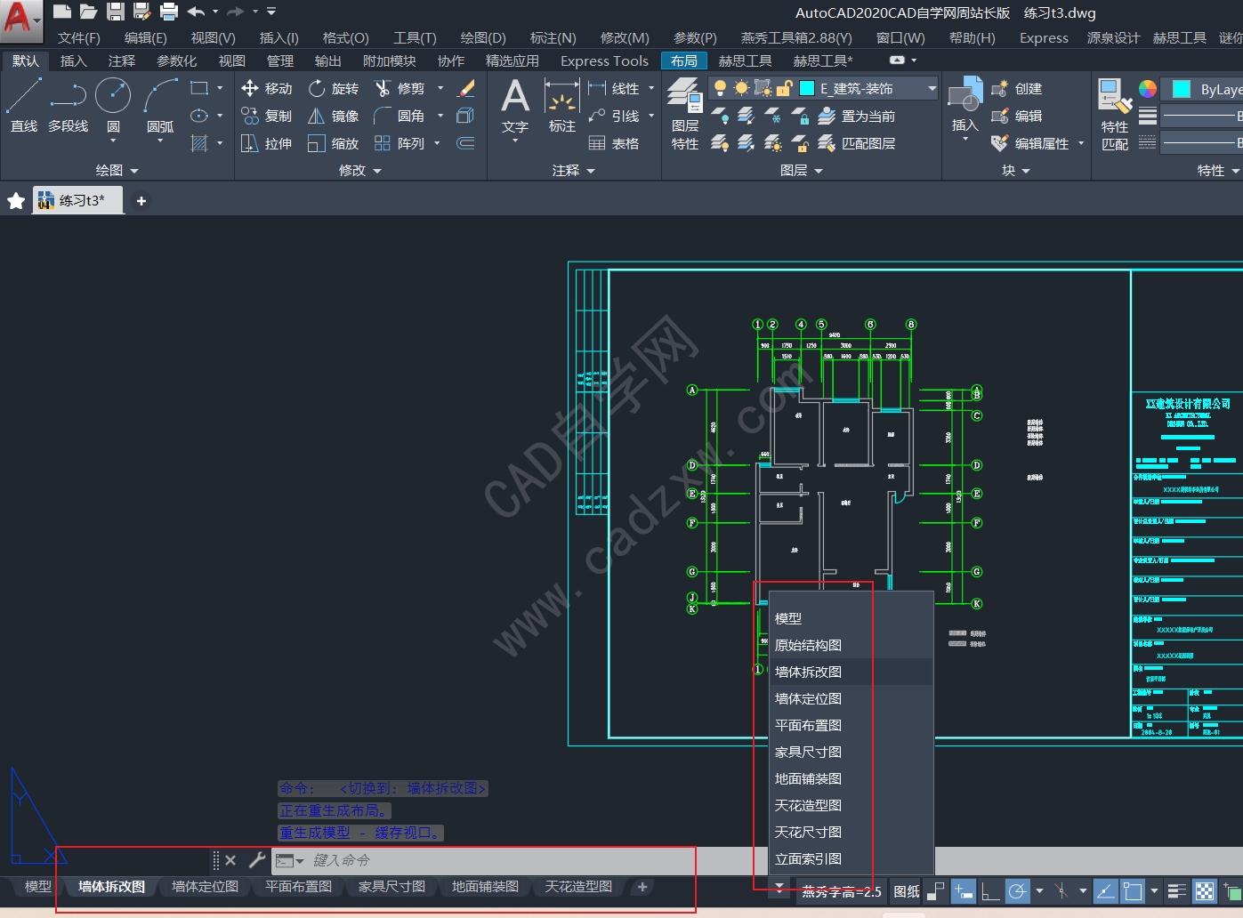This screenshot has width=1243, height=918.
Task: Expand the 绘图 panel
Action: click(x=117, y=170)
